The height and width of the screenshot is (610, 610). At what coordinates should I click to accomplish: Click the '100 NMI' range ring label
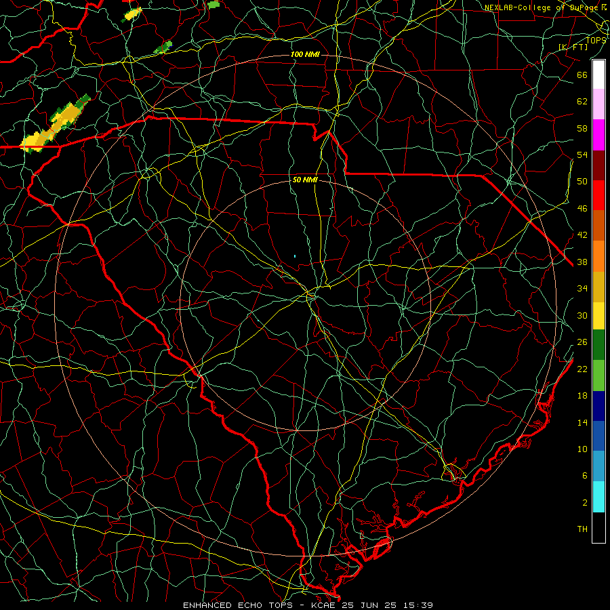(305, 54)
